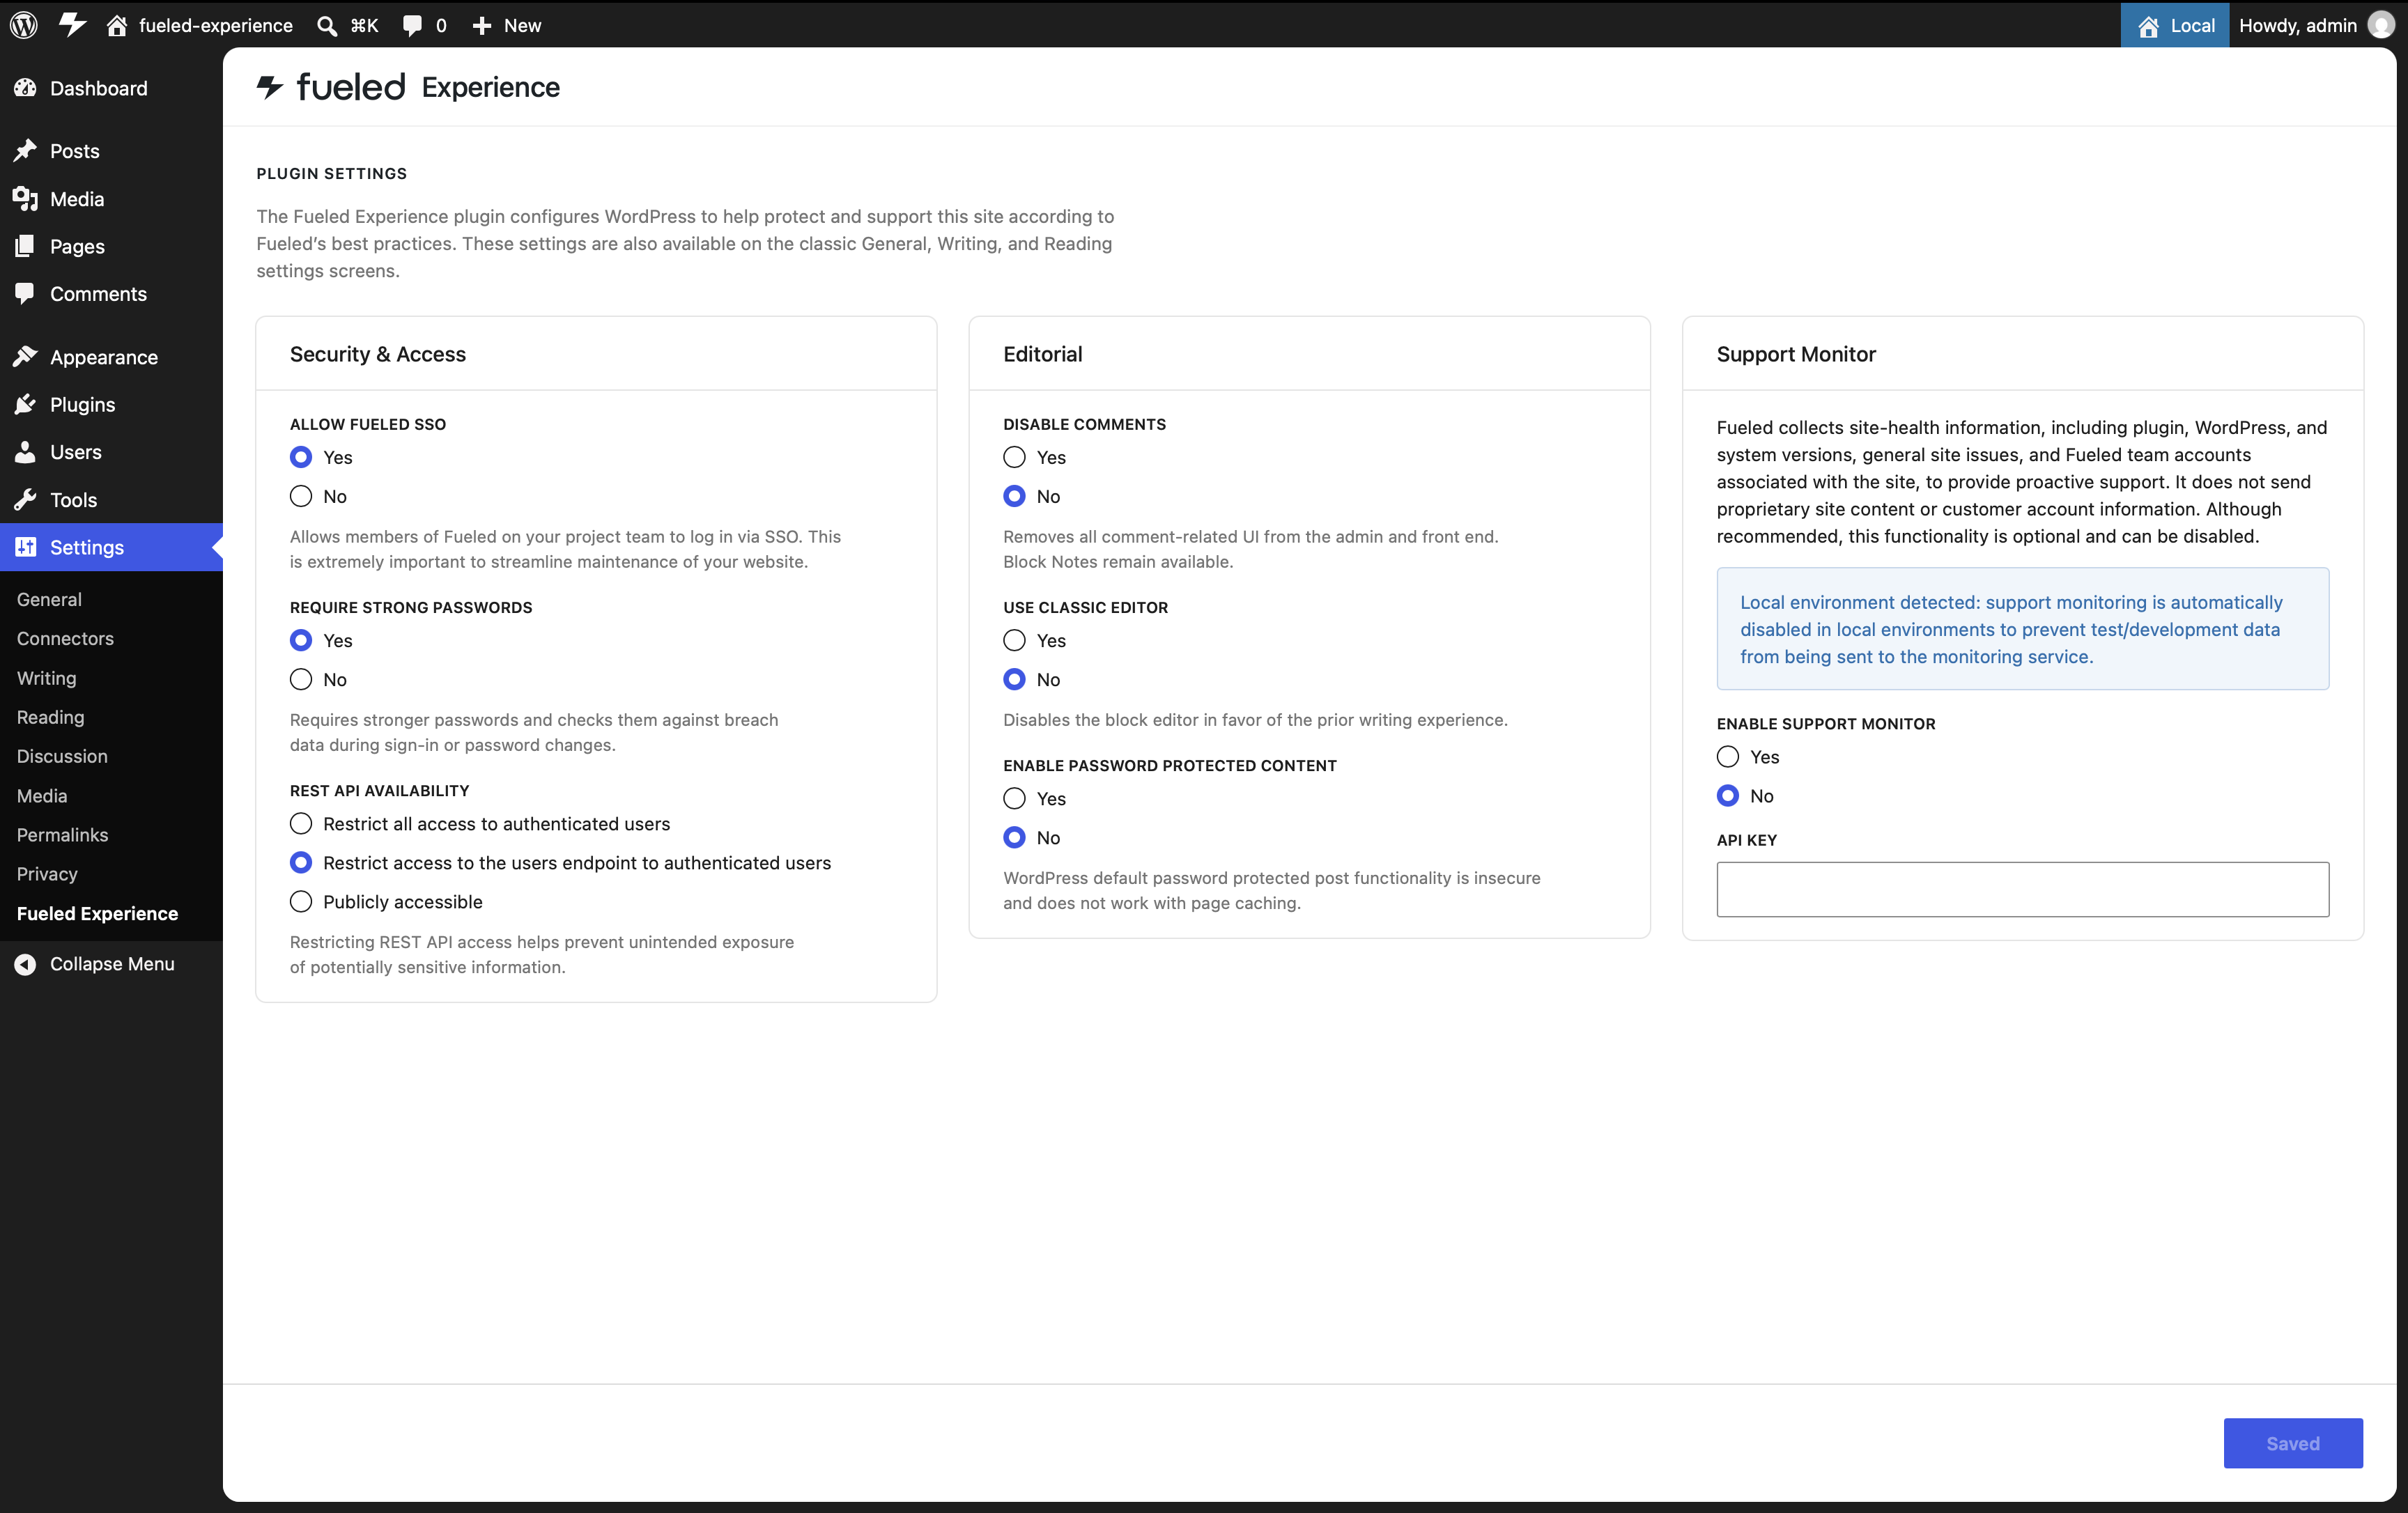Image resolution: width=2408 pixels, height=1513 pixels.
Task: Click the Dashboard gauge icon
Action: (x=26, y=88)
